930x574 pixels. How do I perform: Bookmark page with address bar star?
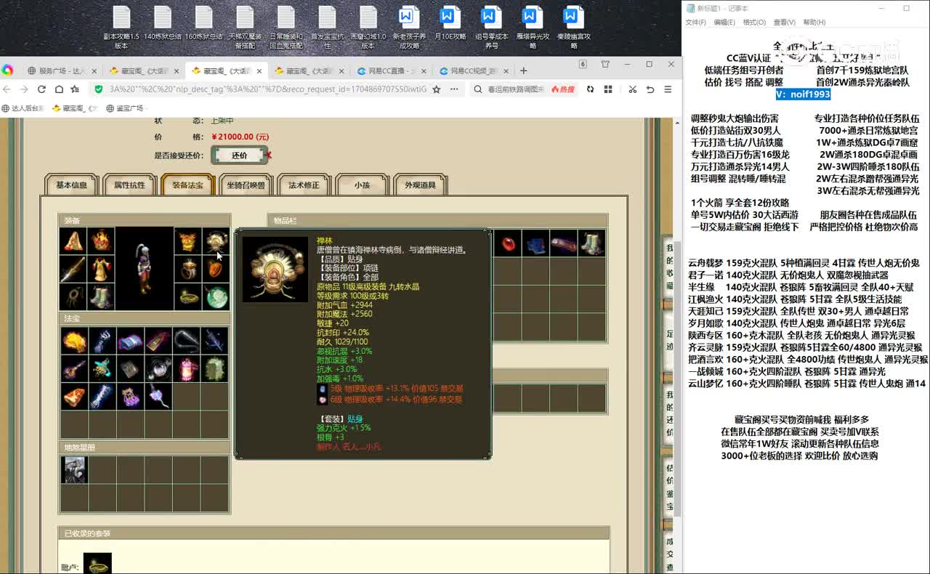tap(437, 89)
